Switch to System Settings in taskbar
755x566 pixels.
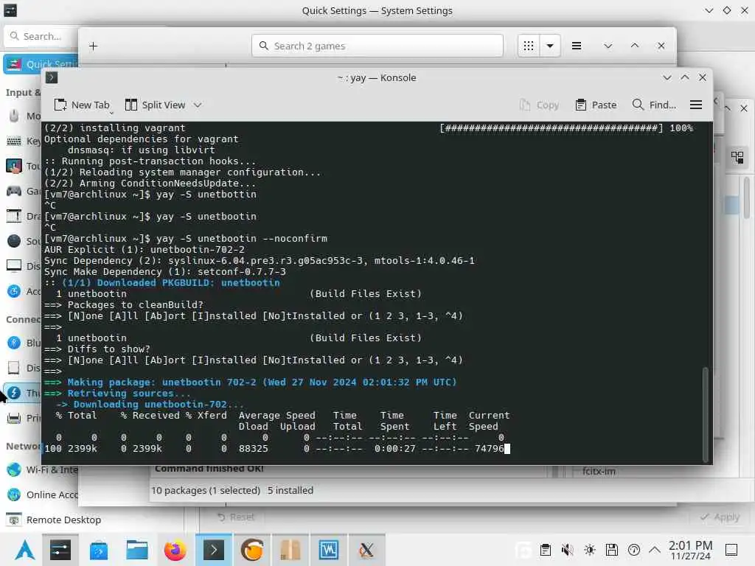(60, 550)
